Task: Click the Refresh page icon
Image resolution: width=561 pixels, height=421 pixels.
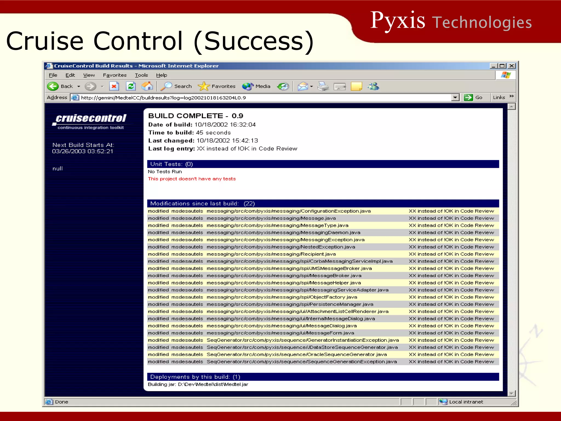Action: click(131, 86)
